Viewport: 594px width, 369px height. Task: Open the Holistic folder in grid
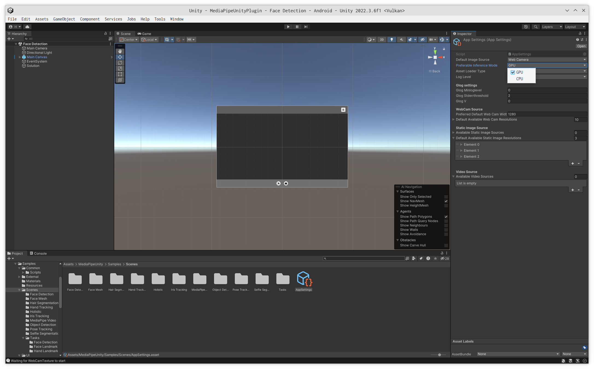click(158, 279)
